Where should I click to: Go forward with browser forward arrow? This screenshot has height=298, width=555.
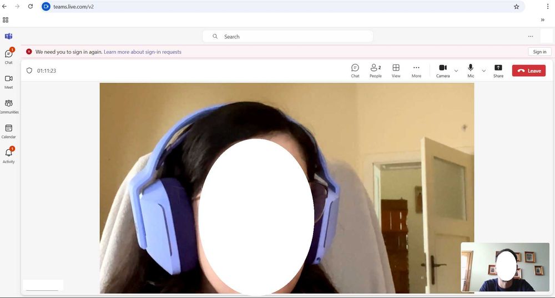17,6
